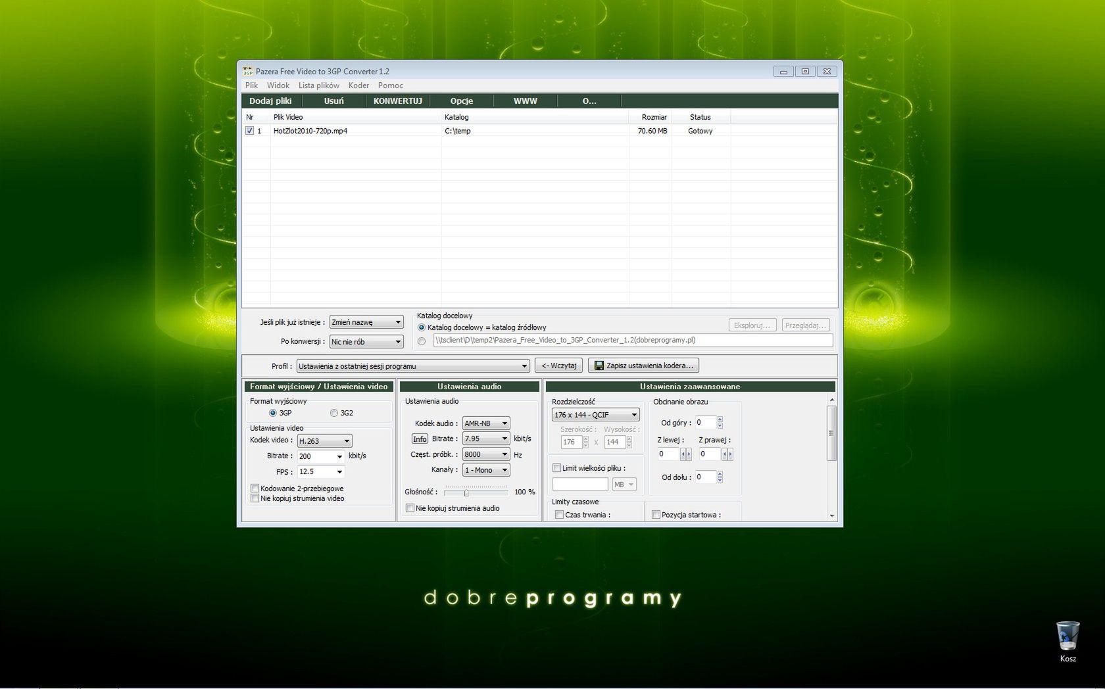
Task: Click the Przeglądaj... button
Action: pos(805,325)
